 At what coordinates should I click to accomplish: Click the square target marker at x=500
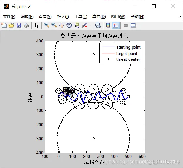click(x=128, y=97)
